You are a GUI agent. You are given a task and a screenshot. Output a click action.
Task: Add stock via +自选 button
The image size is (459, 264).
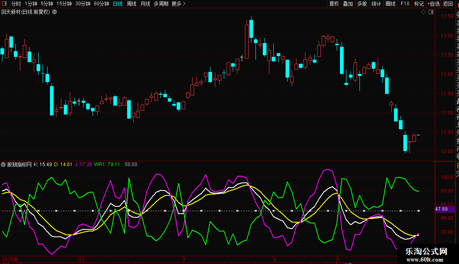433,4
